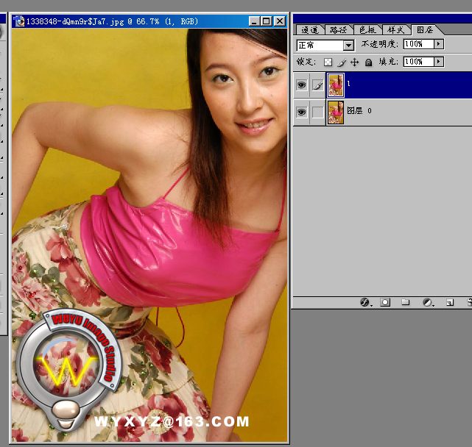The image size is (472, 447).
Task: Switch to the 通道 (Channels) tab
Action: click(x=310, y=29)
